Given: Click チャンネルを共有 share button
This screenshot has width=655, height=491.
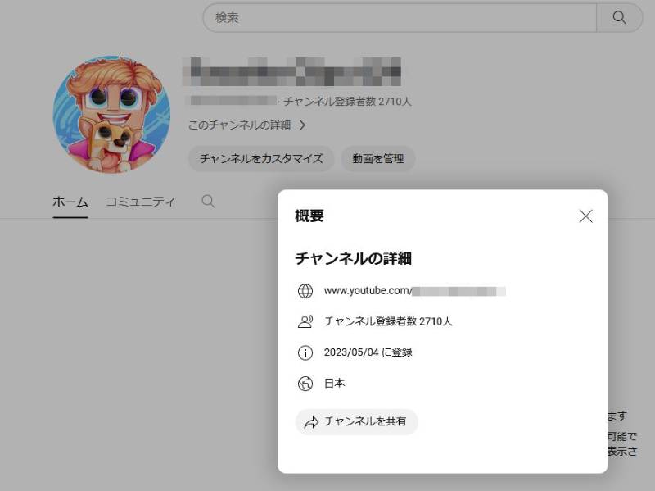Looking at the screenshot, I should point(356,421).
